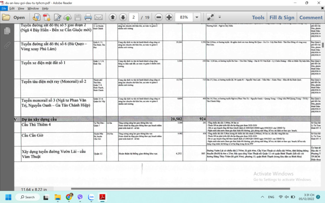Click the Save floppy disk icon
Screen dimensions: 325x203
point(78,17)
